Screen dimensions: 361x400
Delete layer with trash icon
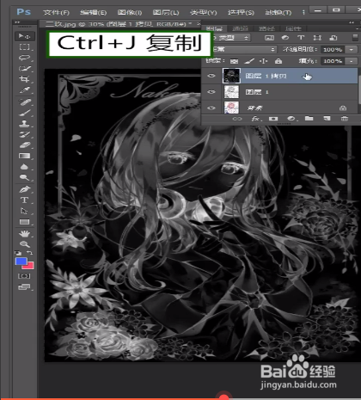(x=345, y=119)
